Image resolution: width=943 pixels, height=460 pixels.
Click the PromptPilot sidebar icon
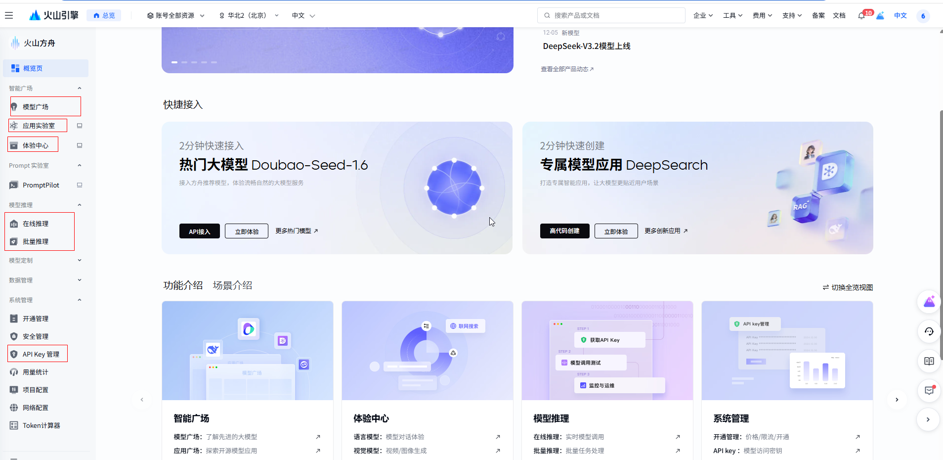(x=14, y=185)
